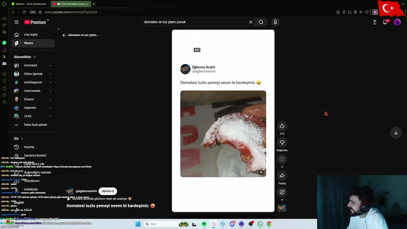Run the search with the magnifier button
Viewport: 407px width, 229px height.
click(261, 22)
